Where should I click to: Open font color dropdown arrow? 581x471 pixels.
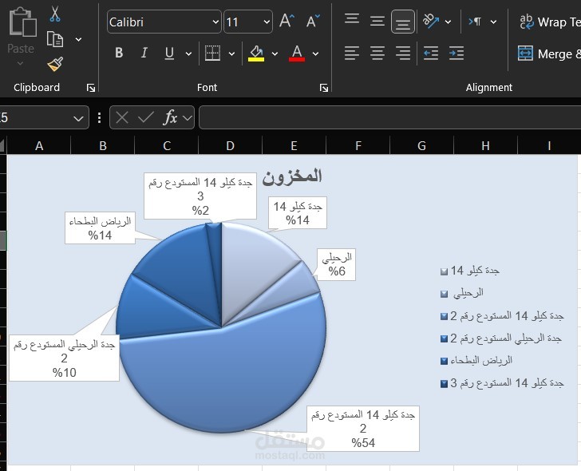pos(316,53)
